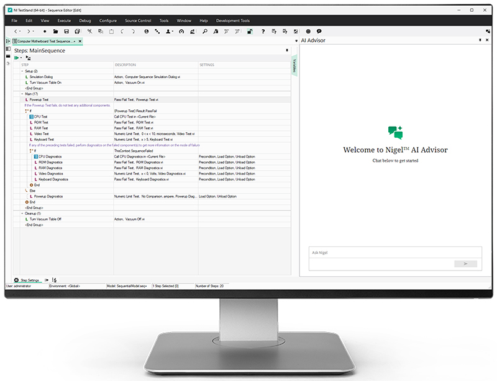497x381 pixels.
Task: Open the Execute menu
Action: click(63, 20)
